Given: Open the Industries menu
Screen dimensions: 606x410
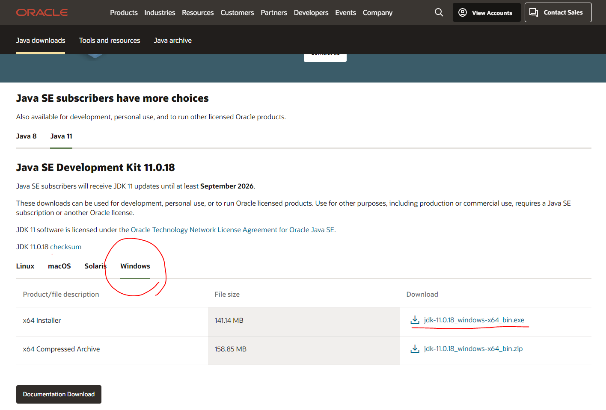Looking at the screenshot, I should tap(160, 12).
